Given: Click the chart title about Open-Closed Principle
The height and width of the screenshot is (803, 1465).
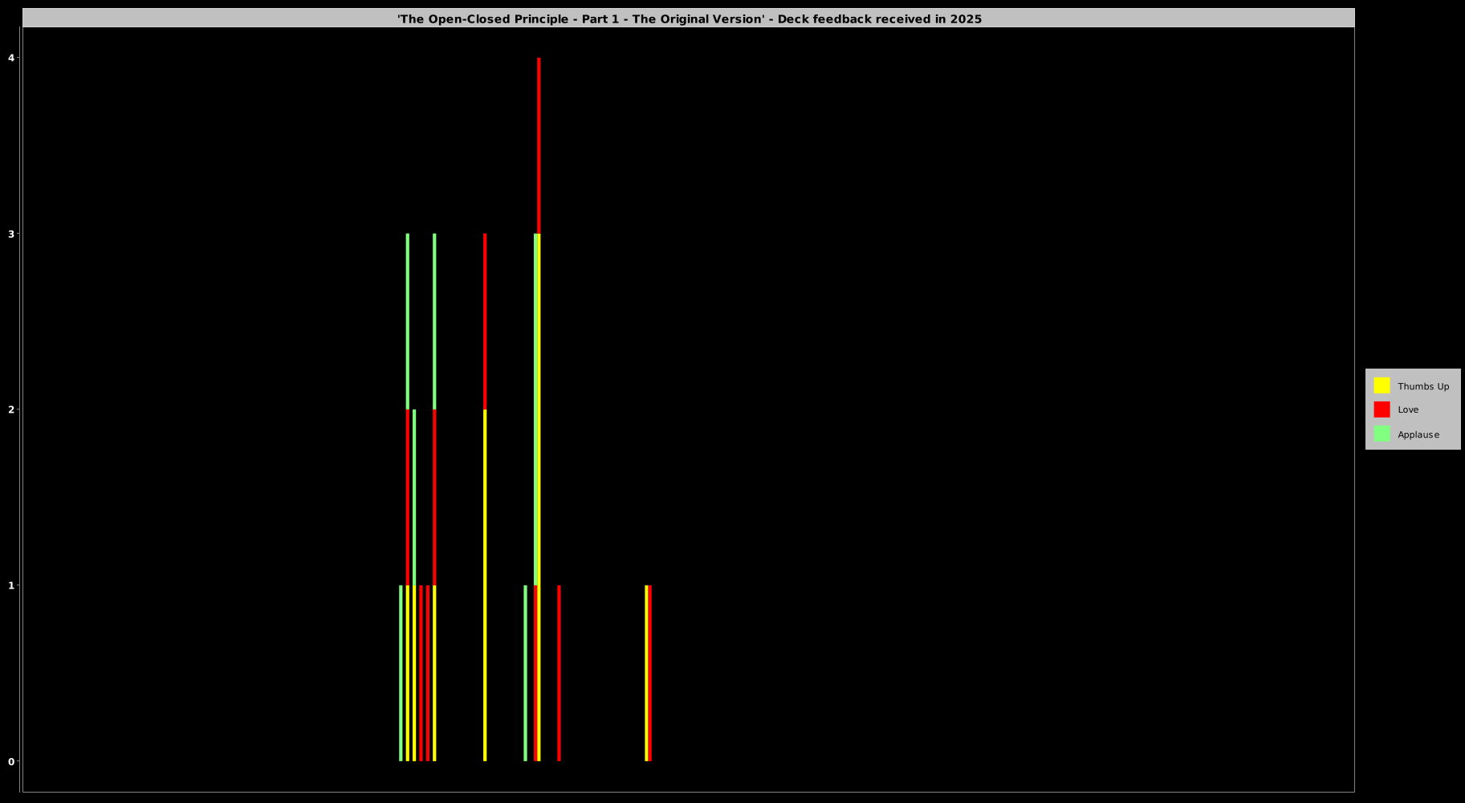Looking at the screenshot, I should (689, 18).
